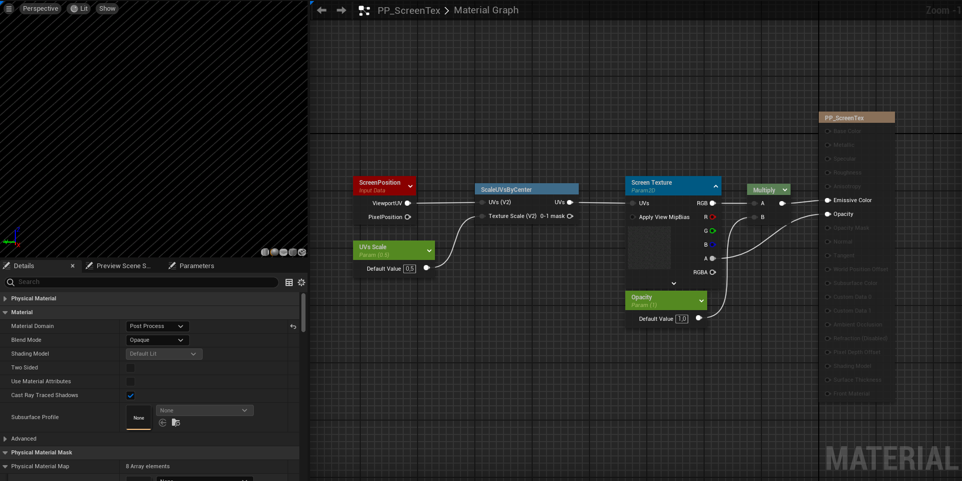
Task: Click the Opacity input pin on PP_ScreenTex
Action: [827, 214]
